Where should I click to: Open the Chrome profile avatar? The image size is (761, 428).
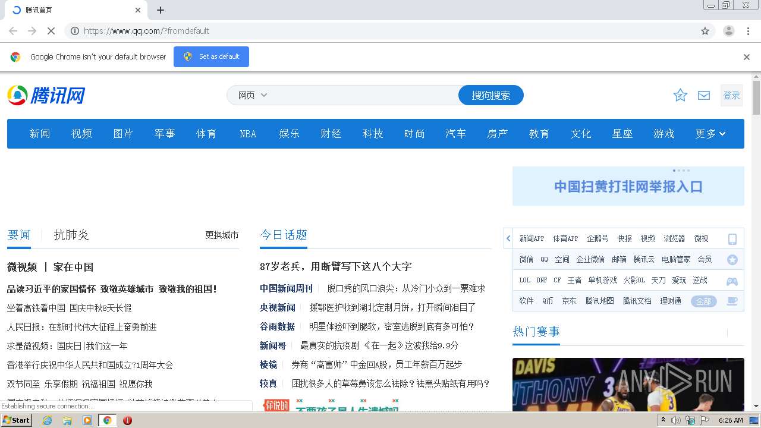click(729, 31)
